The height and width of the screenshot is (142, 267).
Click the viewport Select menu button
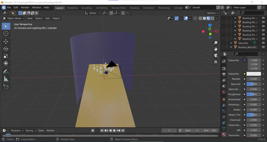(x=39, y=18)
